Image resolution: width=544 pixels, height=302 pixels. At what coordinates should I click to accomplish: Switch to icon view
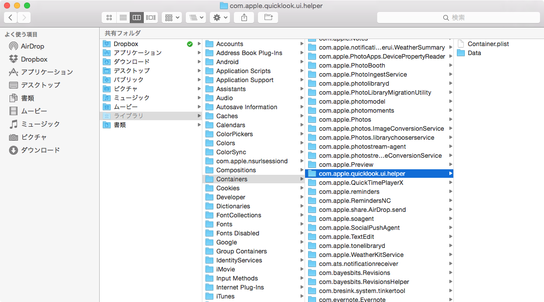click(109, 18)
